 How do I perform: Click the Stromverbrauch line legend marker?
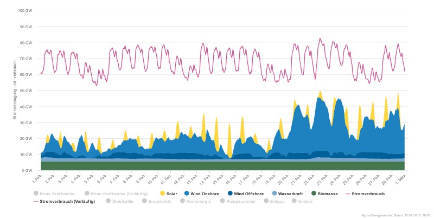pos(348,193)
